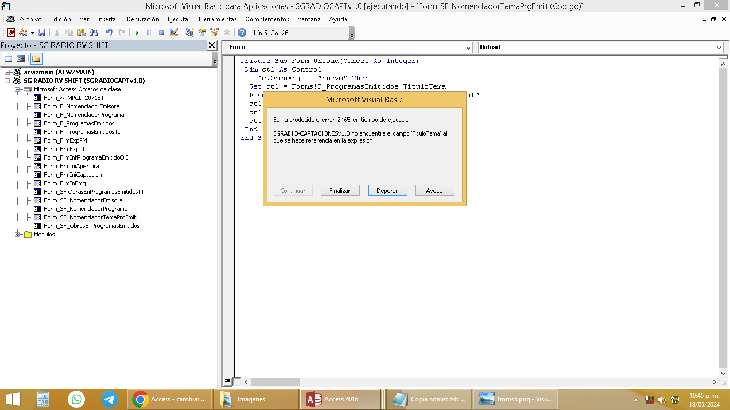Open WhatsApp from the taskbar
The image size is (730, 410).
76,399
